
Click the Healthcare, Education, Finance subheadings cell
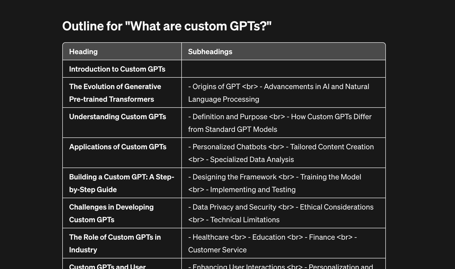283,243
